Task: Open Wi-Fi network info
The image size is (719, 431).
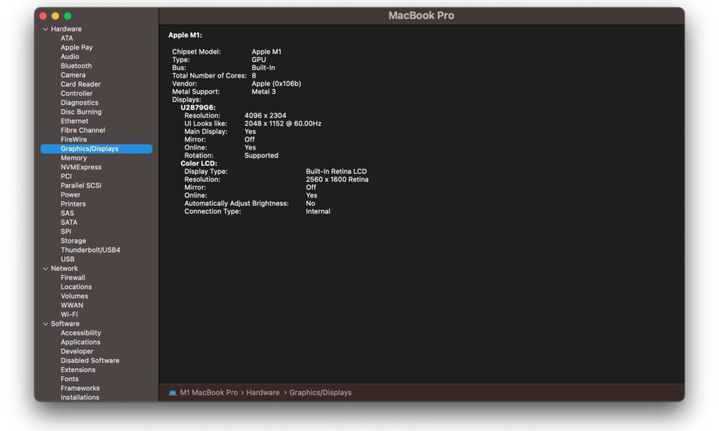Action: tap(69, 314)
